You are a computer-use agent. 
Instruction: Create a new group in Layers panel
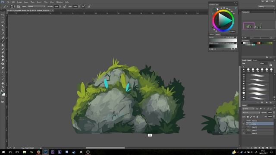point(263,148)
